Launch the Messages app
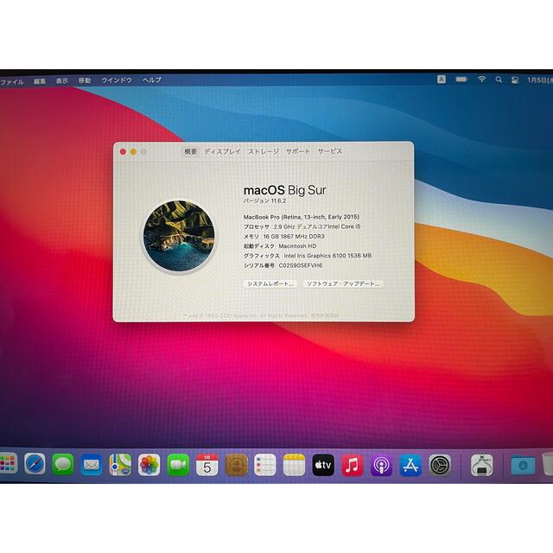 coord(63,464)
